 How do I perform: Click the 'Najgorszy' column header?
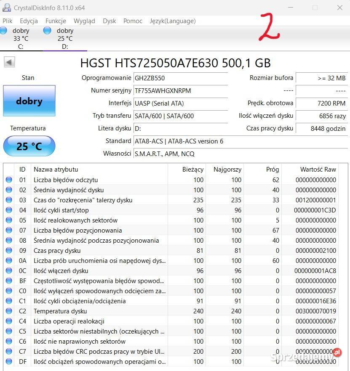224,170
